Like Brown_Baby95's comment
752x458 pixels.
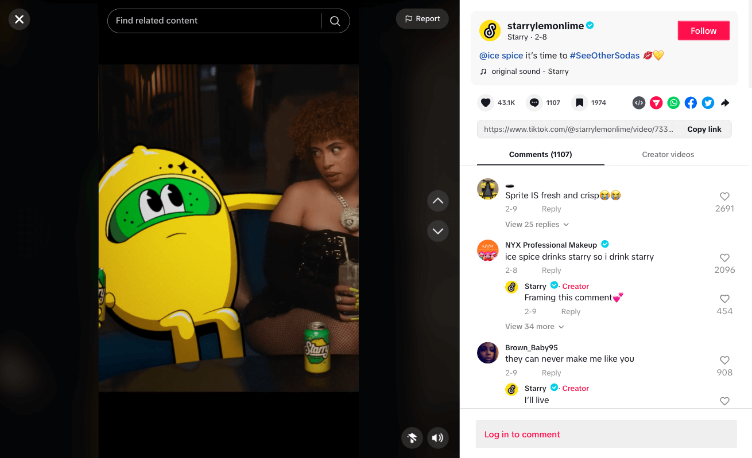[724, 361]
